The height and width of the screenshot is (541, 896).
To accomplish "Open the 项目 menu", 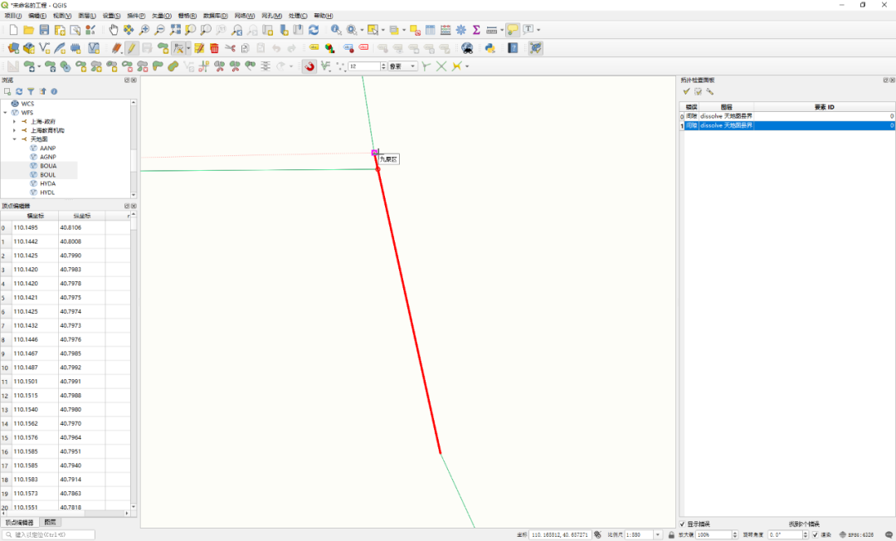I will coord(13,16).
